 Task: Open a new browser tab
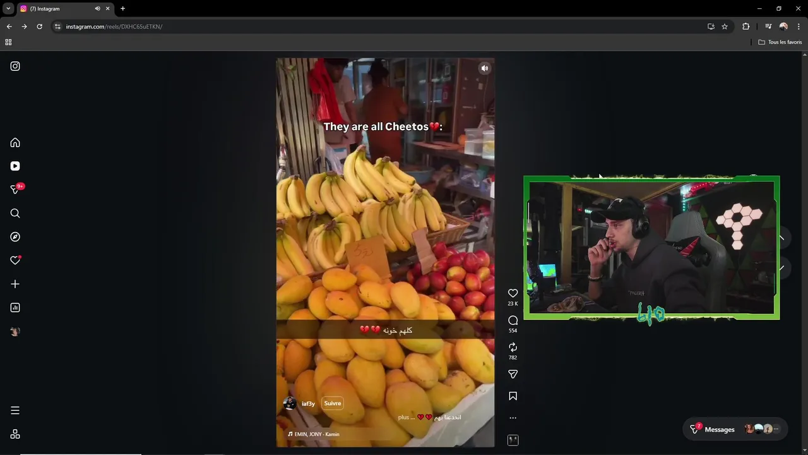coord(122,9)
